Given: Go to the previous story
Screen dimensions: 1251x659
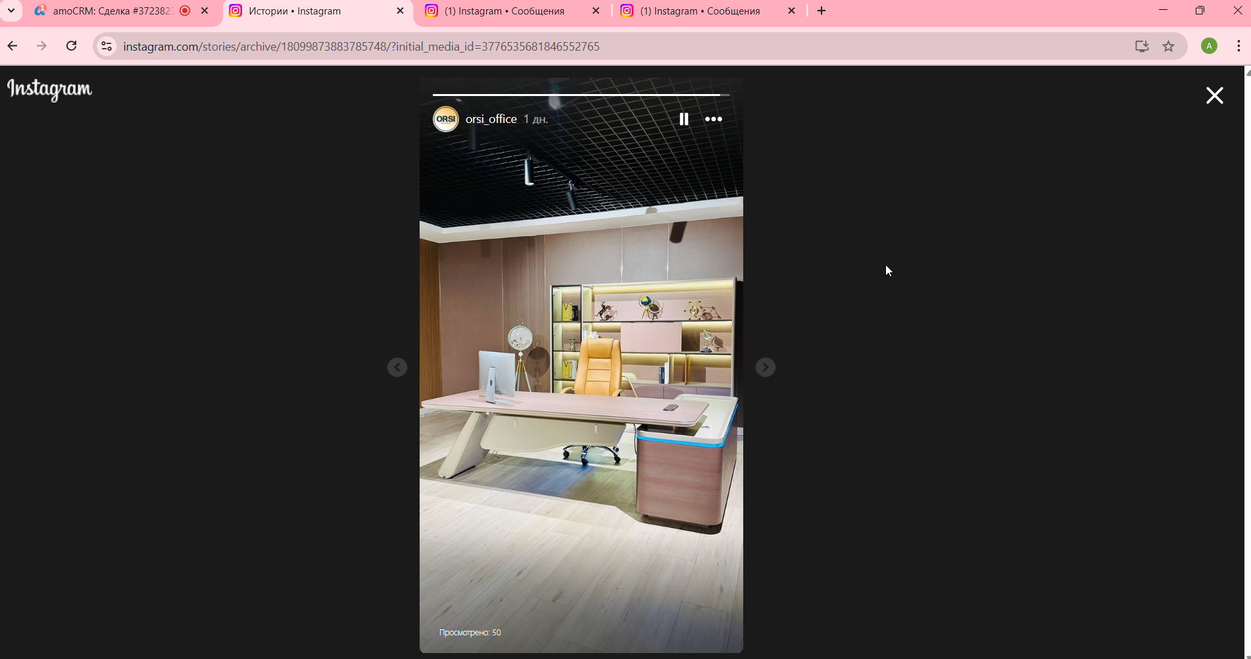Looking at the screenshot, I should pyautogui.click(x=397, y=367).
